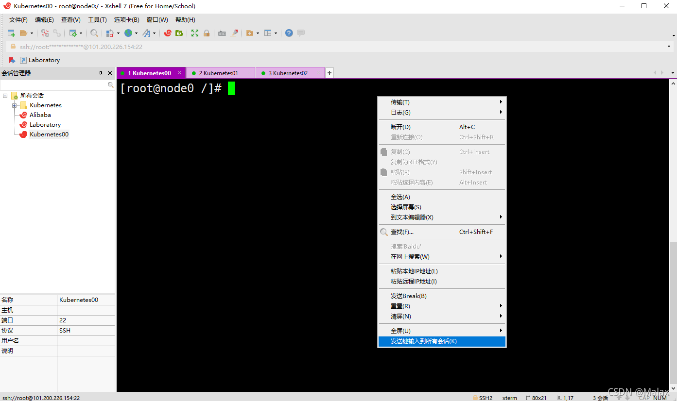Close the Kubernetes00 tab
The width and height of the screenshot is (677, 401).
179,73
